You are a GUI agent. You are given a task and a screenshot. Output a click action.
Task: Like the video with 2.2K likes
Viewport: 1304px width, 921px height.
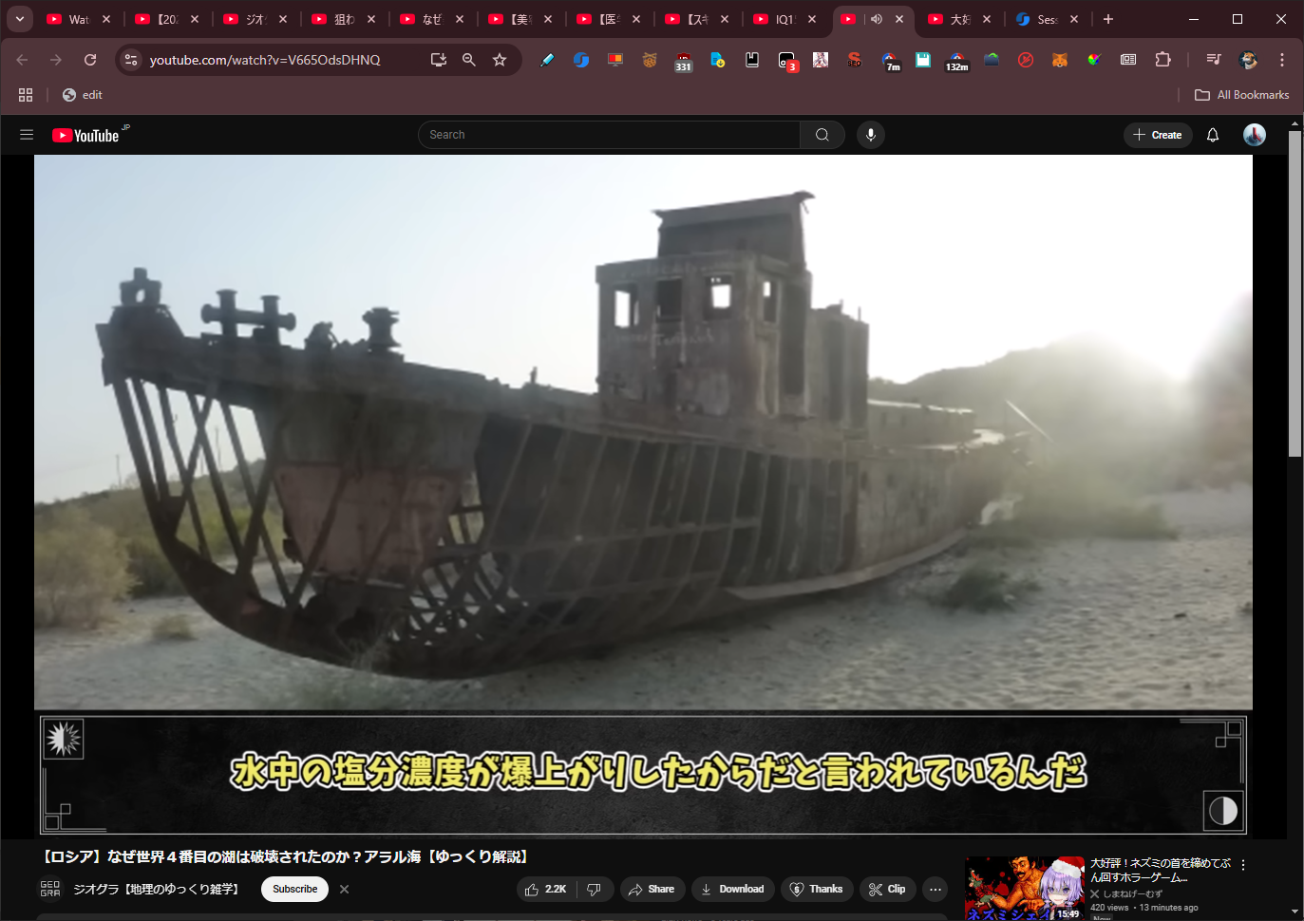(x=546, y=890)
